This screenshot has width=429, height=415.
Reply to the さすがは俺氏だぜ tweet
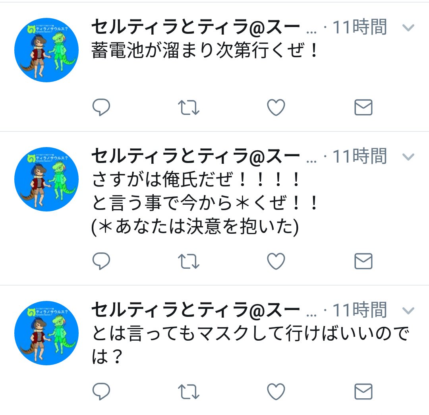pyautogui.click(x=101, y=261)
